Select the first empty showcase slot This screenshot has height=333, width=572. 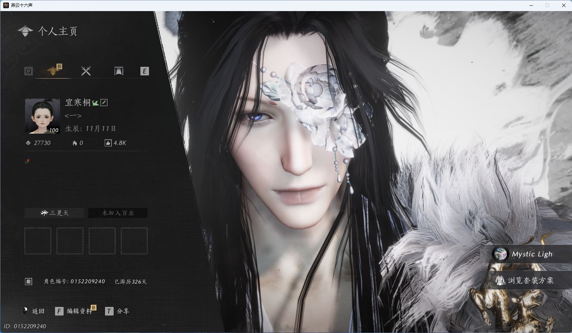[x=38, y=241]
